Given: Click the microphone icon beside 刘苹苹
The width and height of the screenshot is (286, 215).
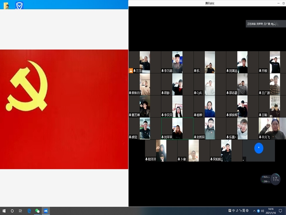Looking at the screenshot, I should coord(162,137).
